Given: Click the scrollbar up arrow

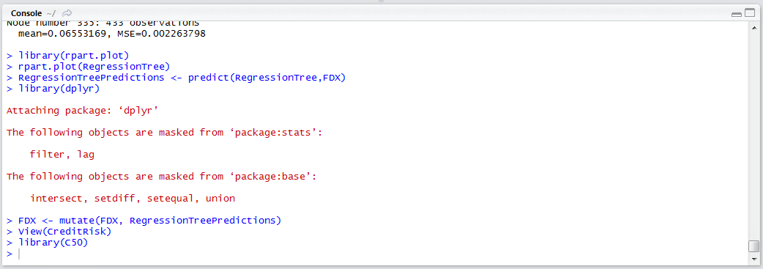Looking at the screenshot, I should click(753, 29).
